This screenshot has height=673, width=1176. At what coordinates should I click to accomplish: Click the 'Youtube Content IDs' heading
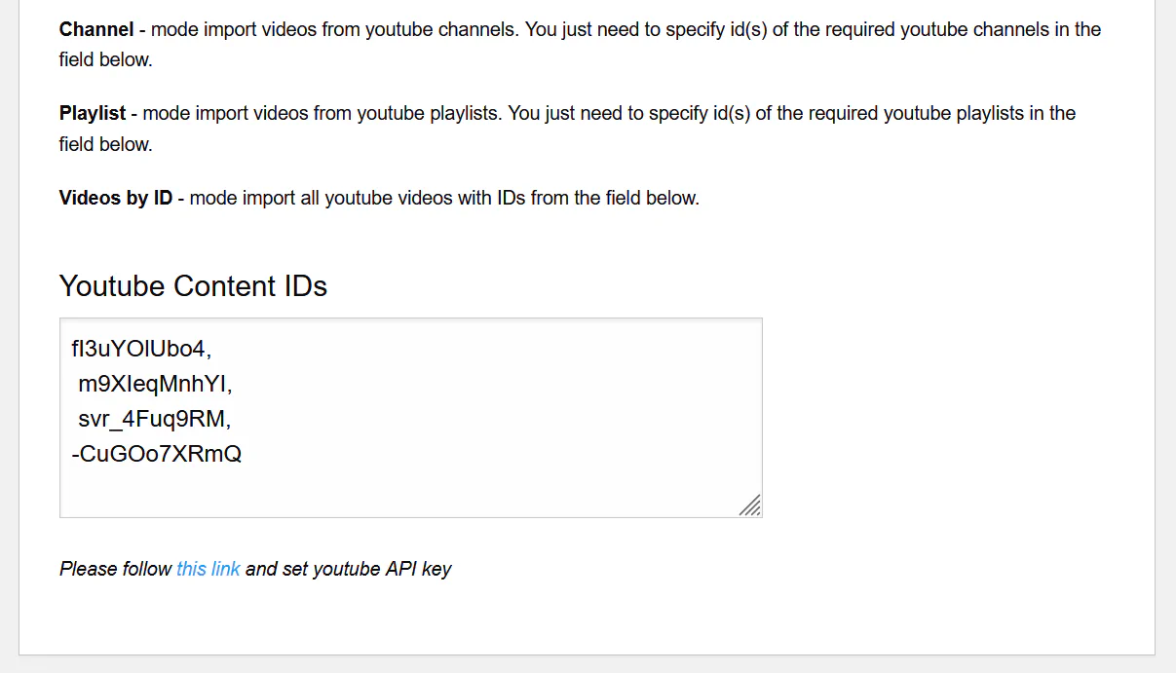coord(193,286)
